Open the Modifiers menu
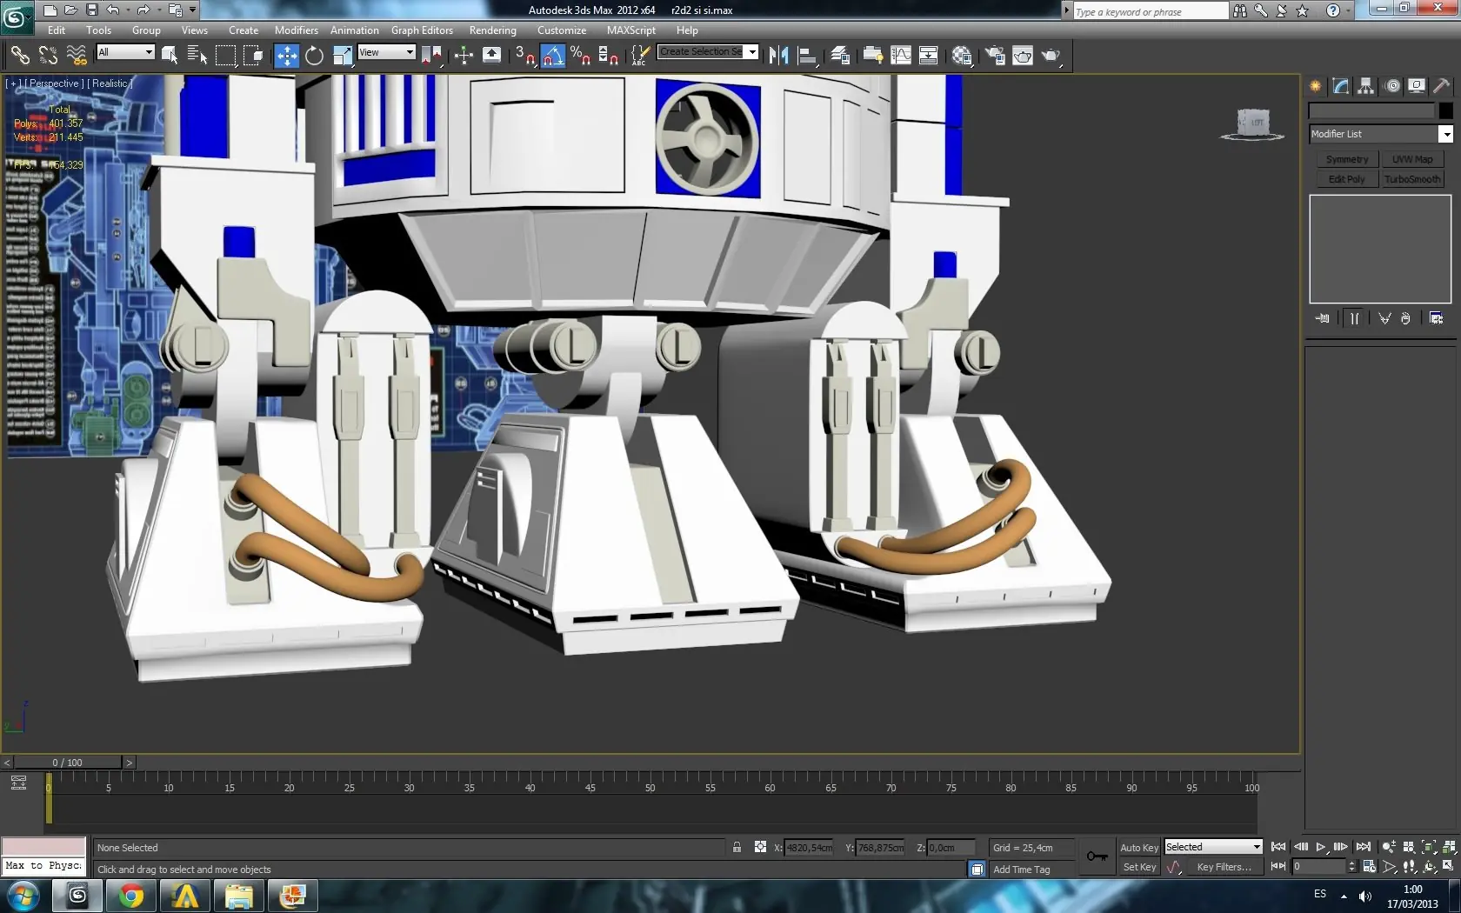1461x913 pixels. coord(297,30)
